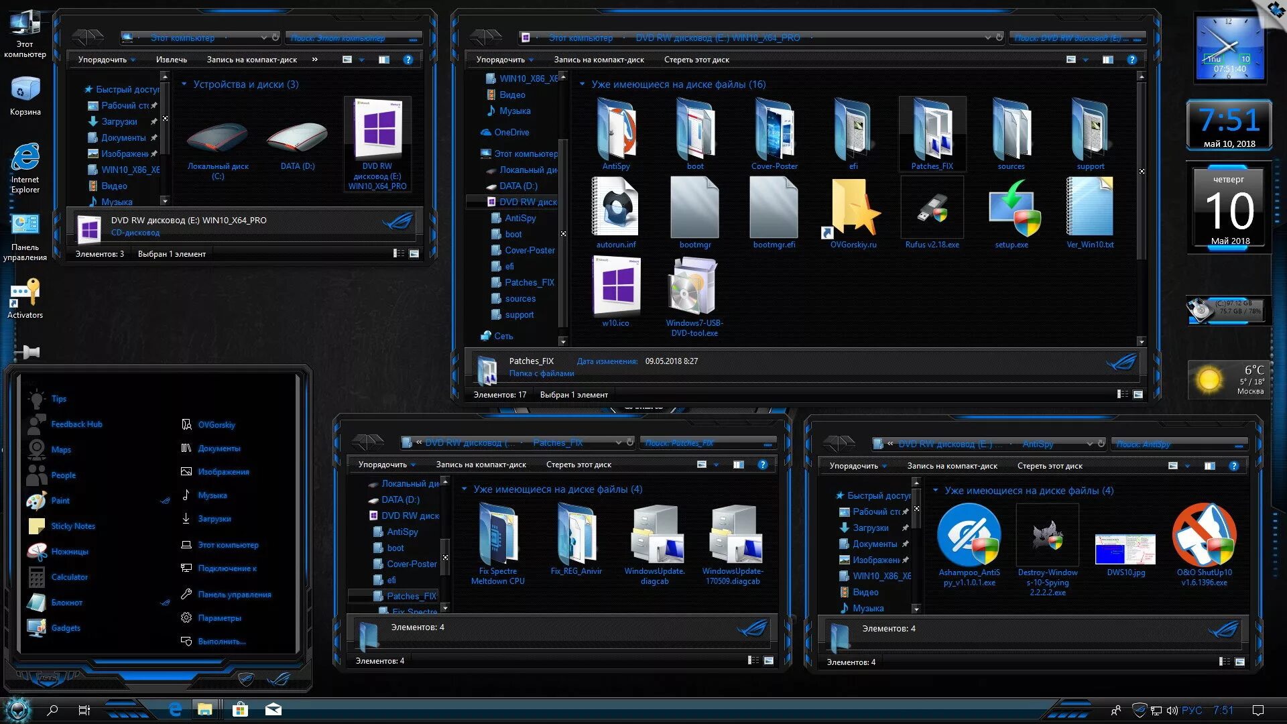Open Edge from the taskbar
This screenshot has height=724, width=1287.
point(175,710)
